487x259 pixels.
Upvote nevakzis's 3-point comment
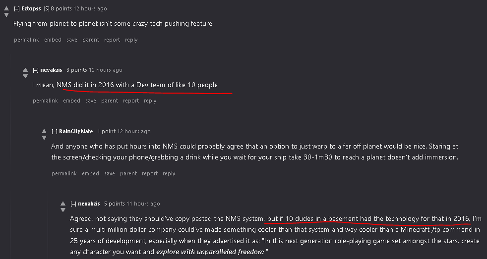point(25,70)
